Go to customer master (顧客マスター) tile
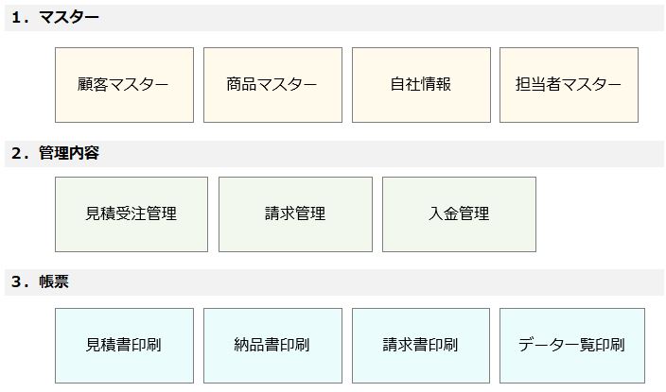666x392 pixels. coord(124,85)
